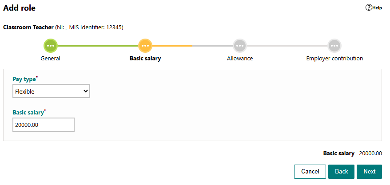This screenshot has height=185, width=390.
Task: Jump to the Allowance step label
Action: coord(240,59)
